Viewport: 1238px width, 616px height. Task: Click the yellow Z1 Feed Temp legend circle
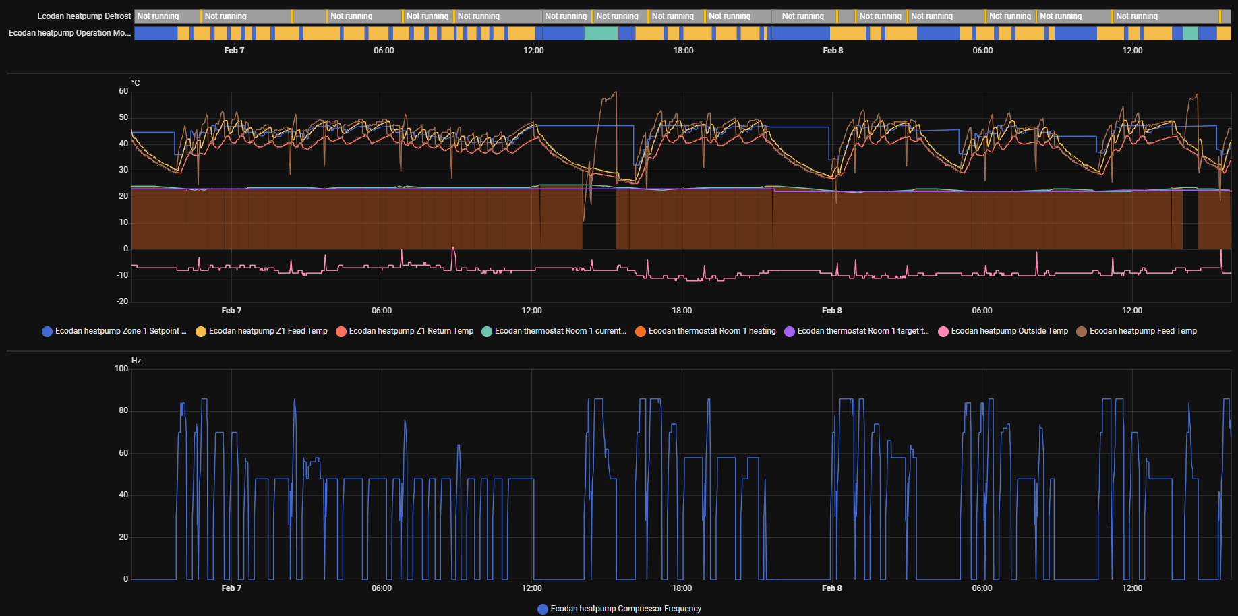[x=201, y=332]
